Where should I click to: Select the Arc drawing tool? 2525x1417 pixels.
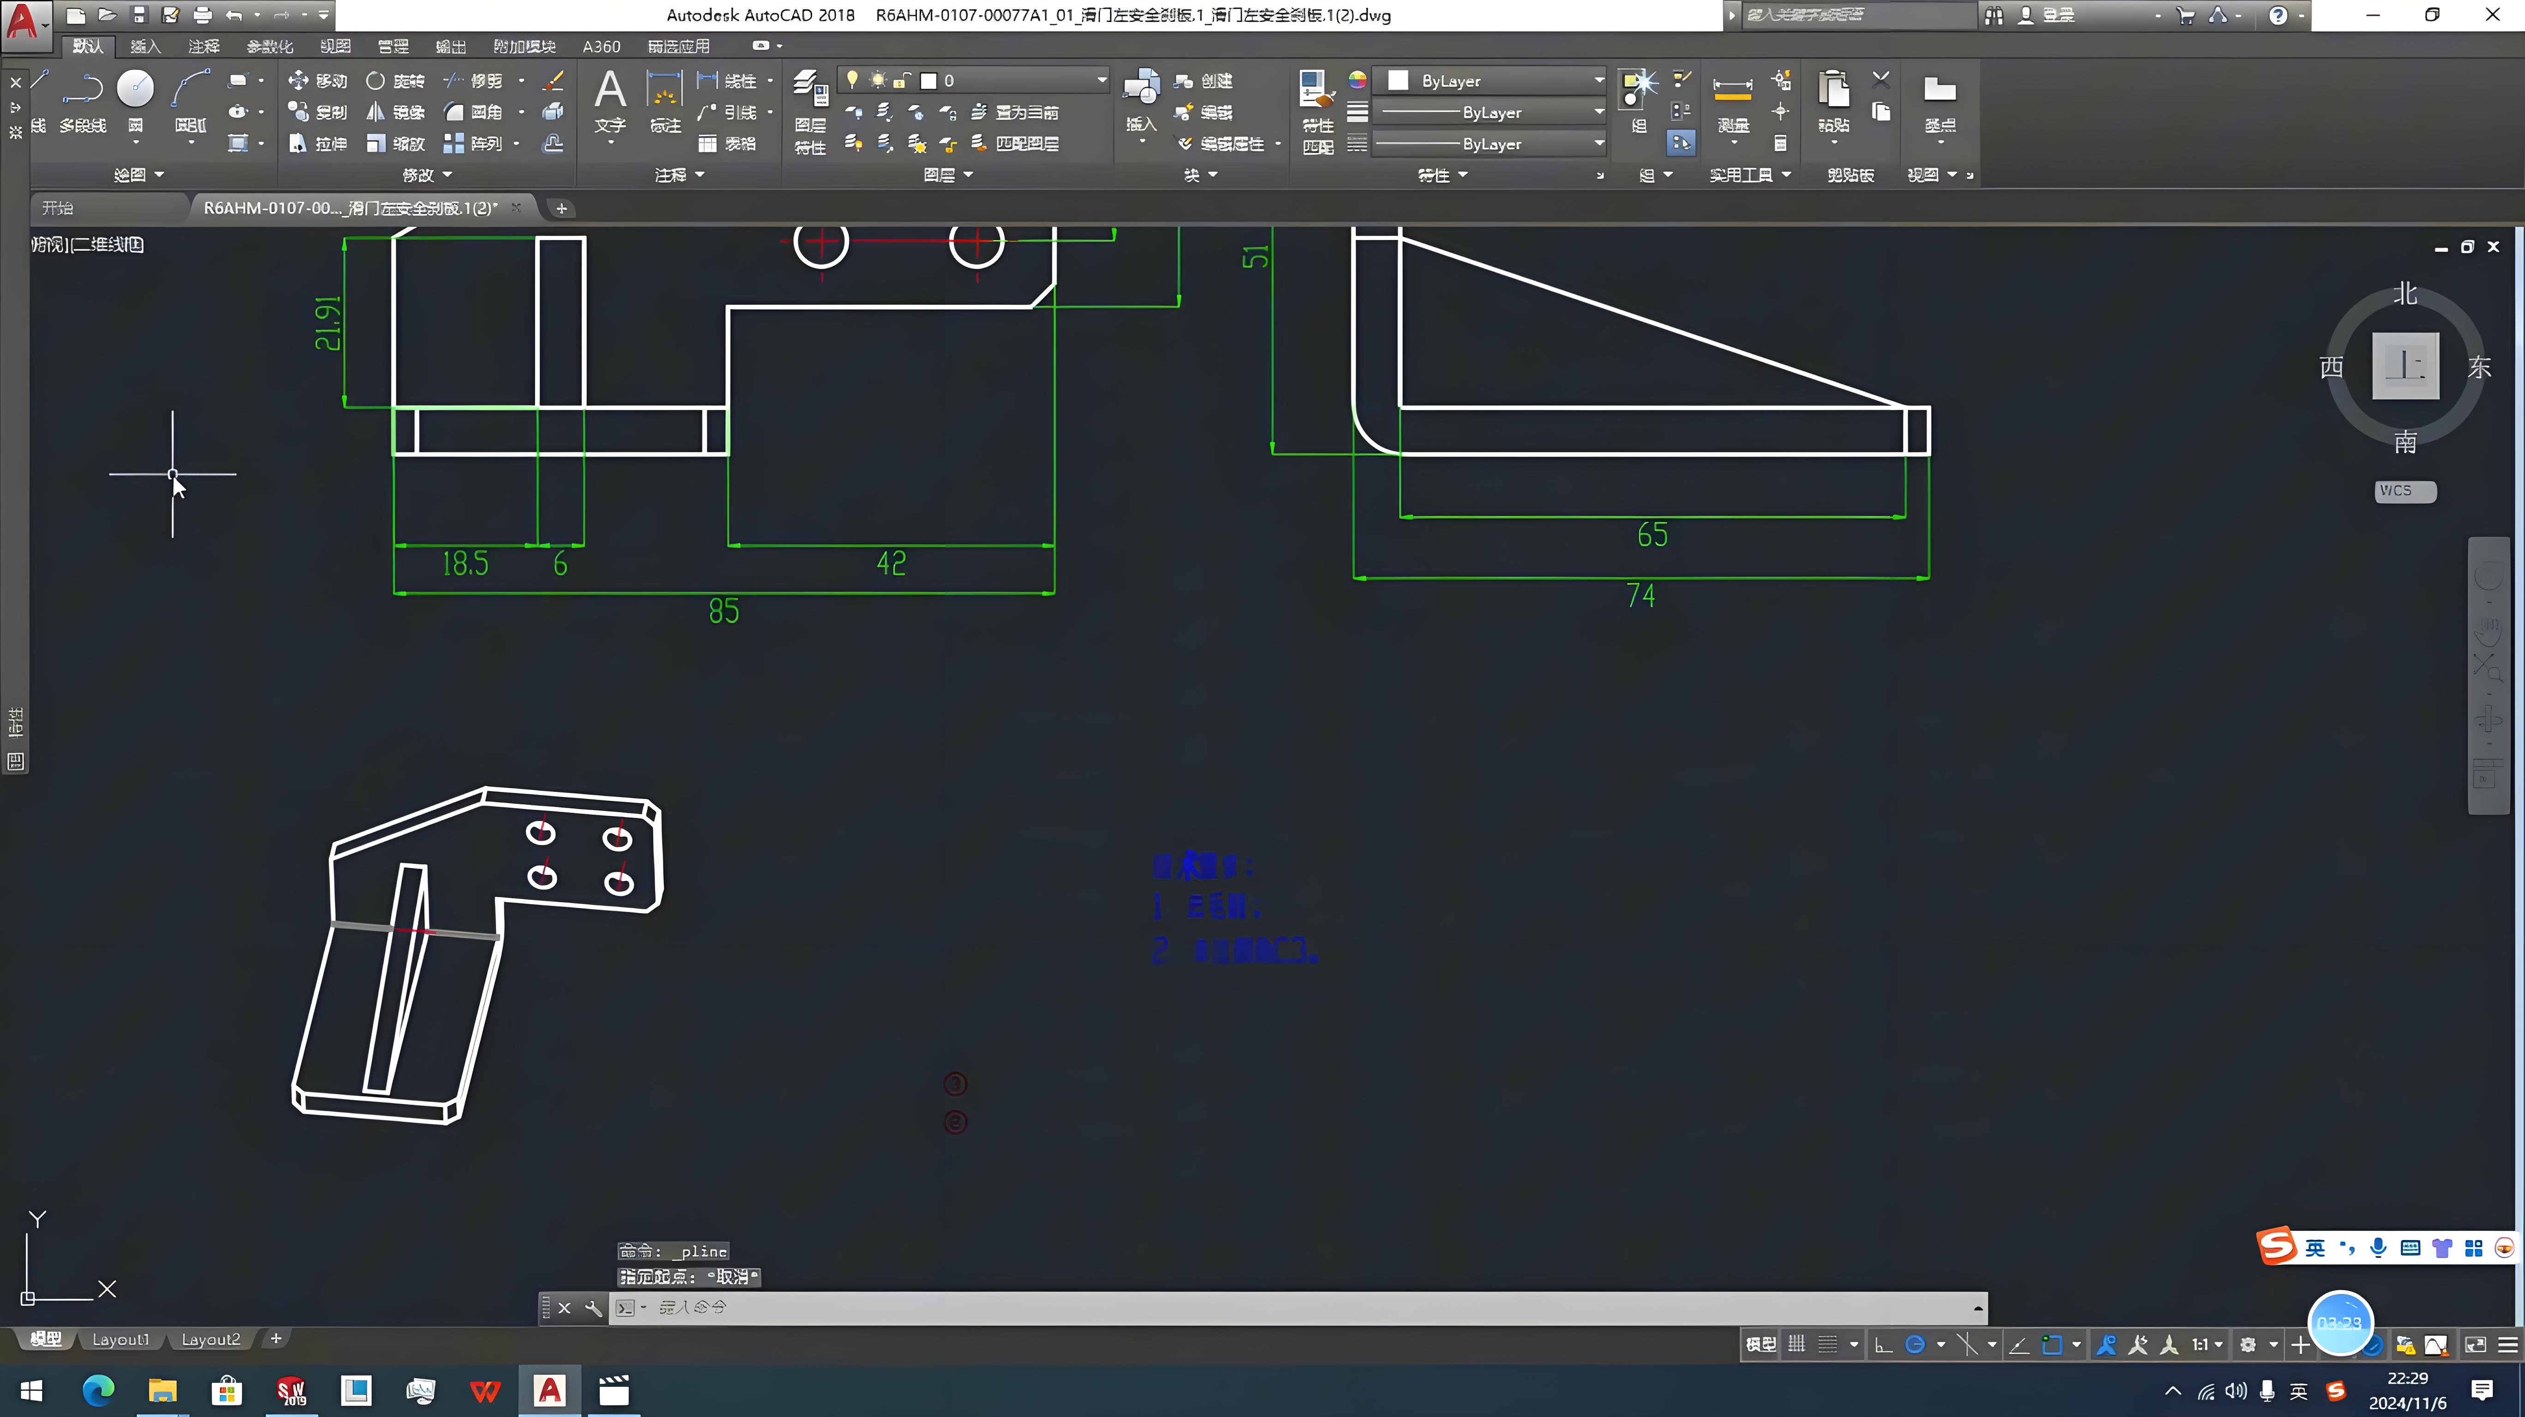(x=190, y=100)
